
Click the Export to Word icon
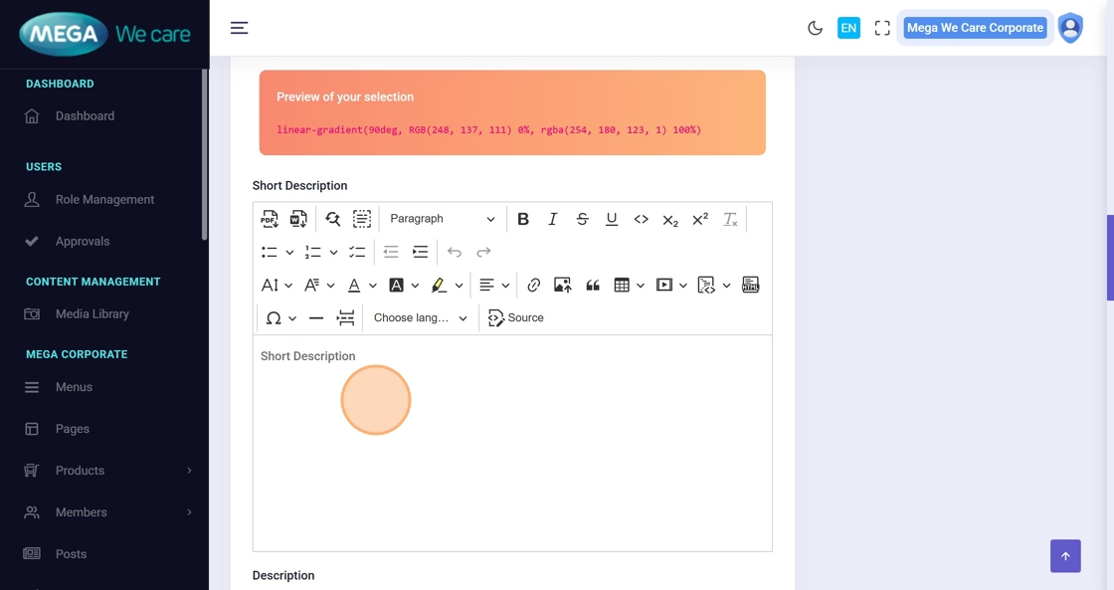(x=298, y=219)
